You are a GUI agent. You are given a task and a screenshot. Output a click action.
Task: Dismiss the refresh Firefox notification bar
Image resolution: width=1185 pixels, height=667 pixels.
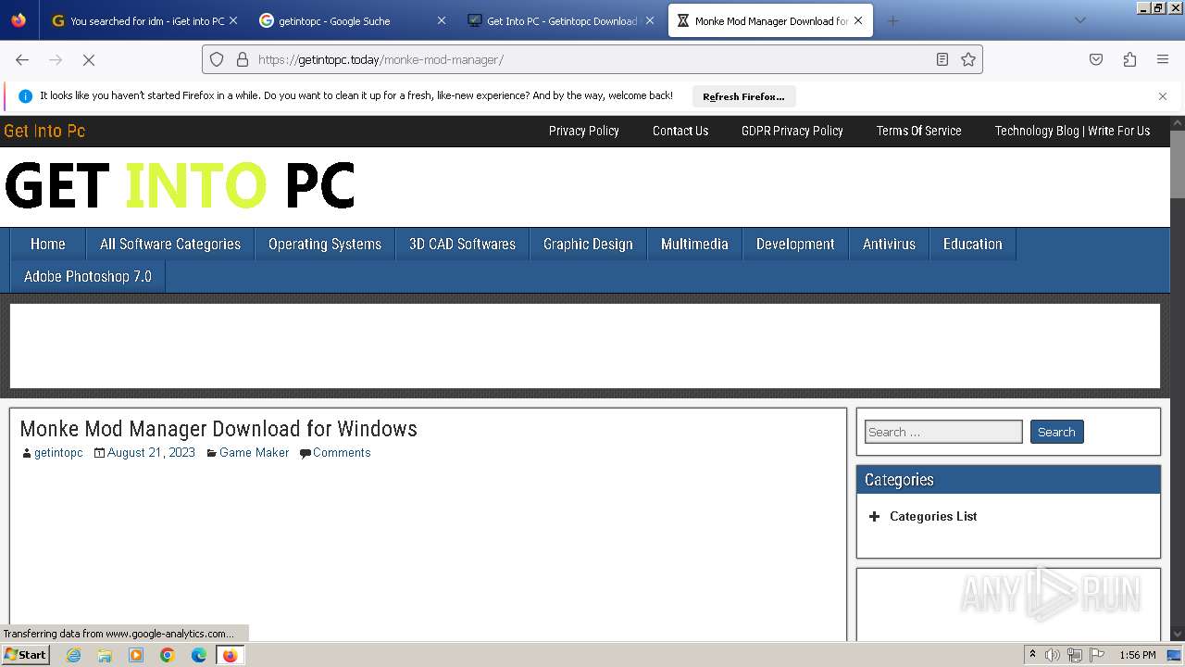pyautogui.click(x=1163, y=96)
